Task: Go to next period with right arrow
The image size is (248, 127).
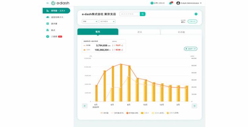Action: tap(194, 106)
